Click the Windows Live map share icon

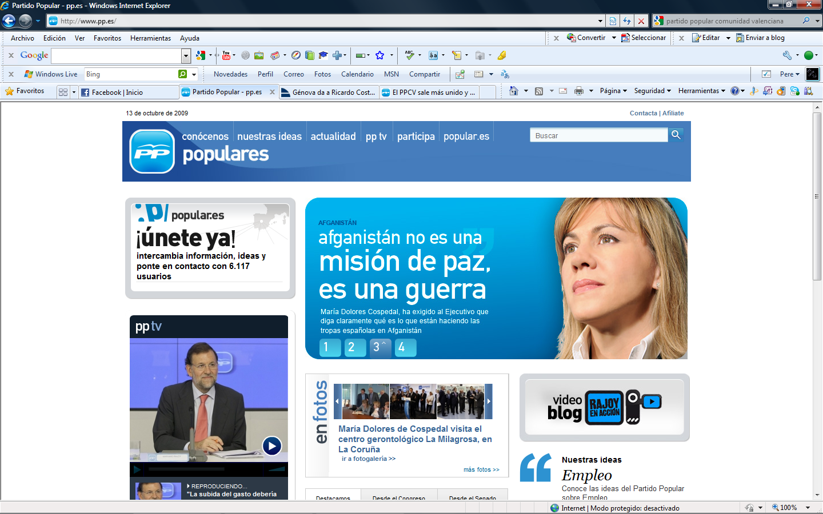point(460,74)
